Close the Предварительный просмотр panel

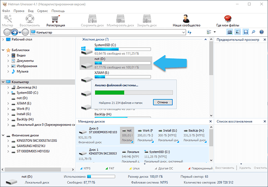click(x=265, y=39)
